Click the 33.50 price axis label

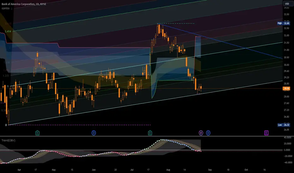coord(286,14)
